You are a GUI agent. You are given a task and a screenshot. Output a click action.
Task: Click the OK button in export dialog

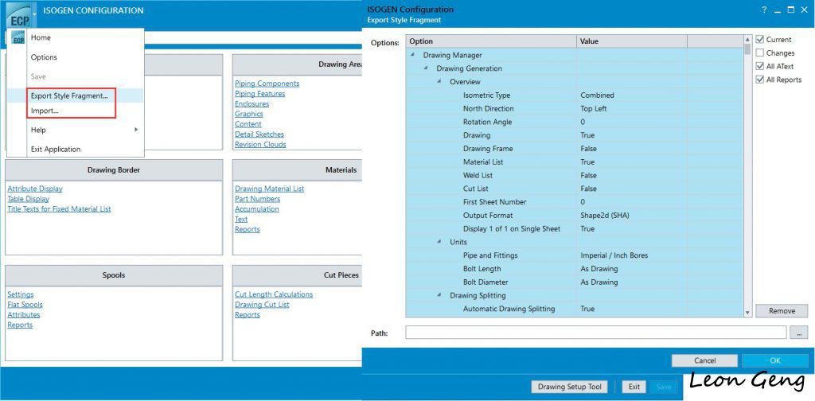tap(775, 360)
